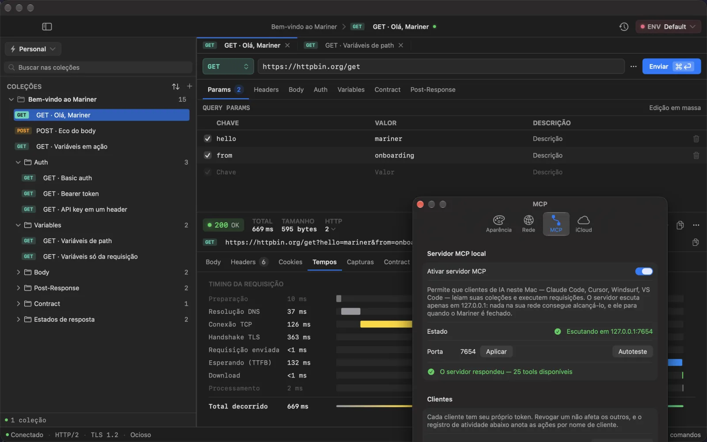This screenshot has height=442, width=707.
Task: Open the ENV Default environment dropdown
Action: click(x=668, y=27)
